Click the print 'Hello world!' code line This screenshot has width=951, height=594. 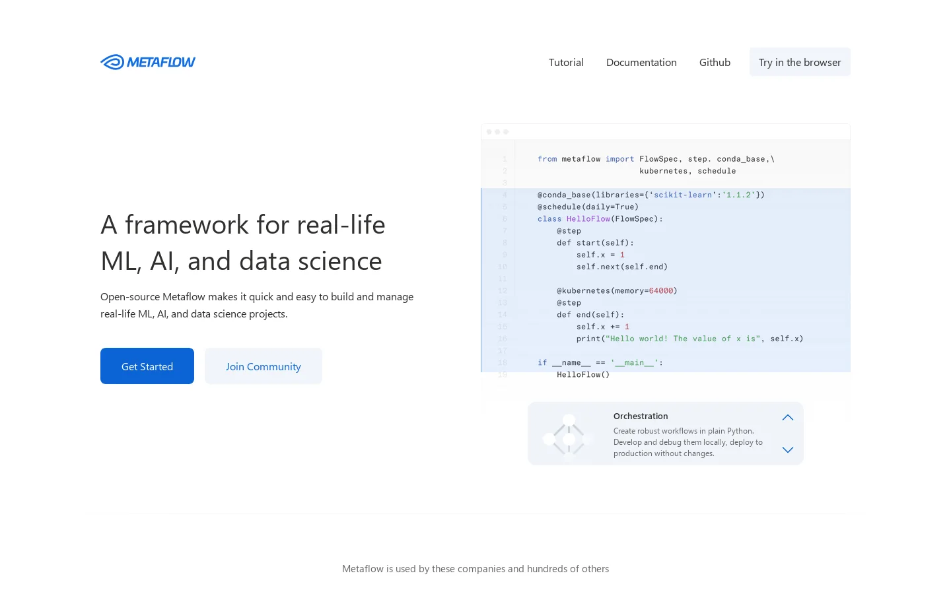[690, 339]
